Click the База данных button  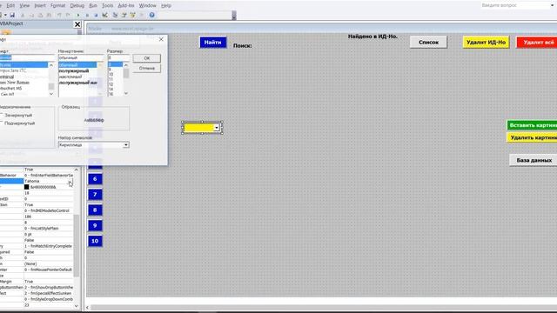tap(534, 160)
